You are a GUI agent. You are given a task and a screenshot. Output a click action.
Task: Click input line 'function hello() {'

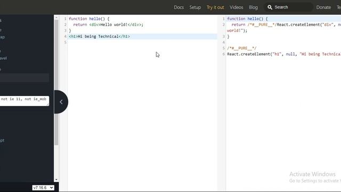point(89,19)
